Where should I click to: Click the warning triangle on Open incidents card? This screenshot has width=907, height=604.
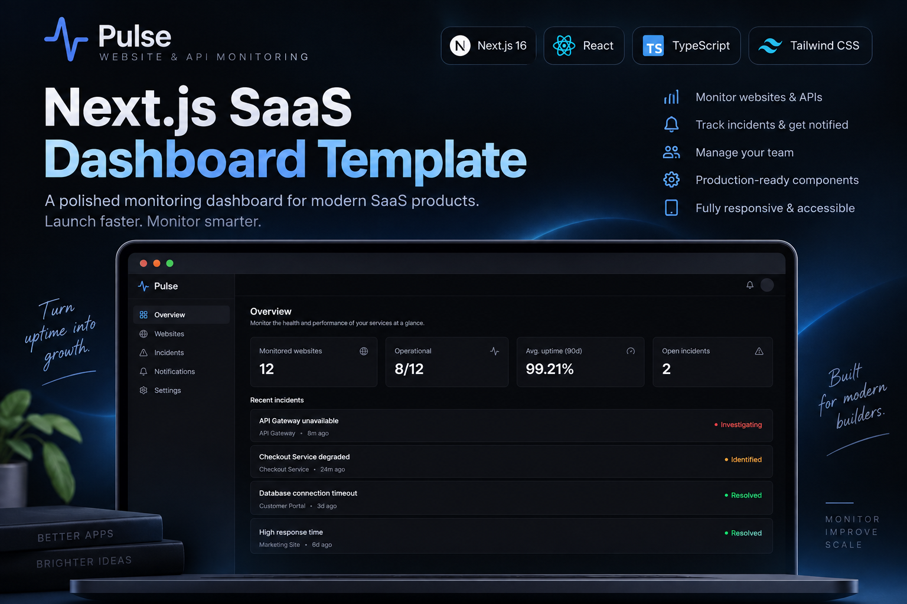coord(759,351)
